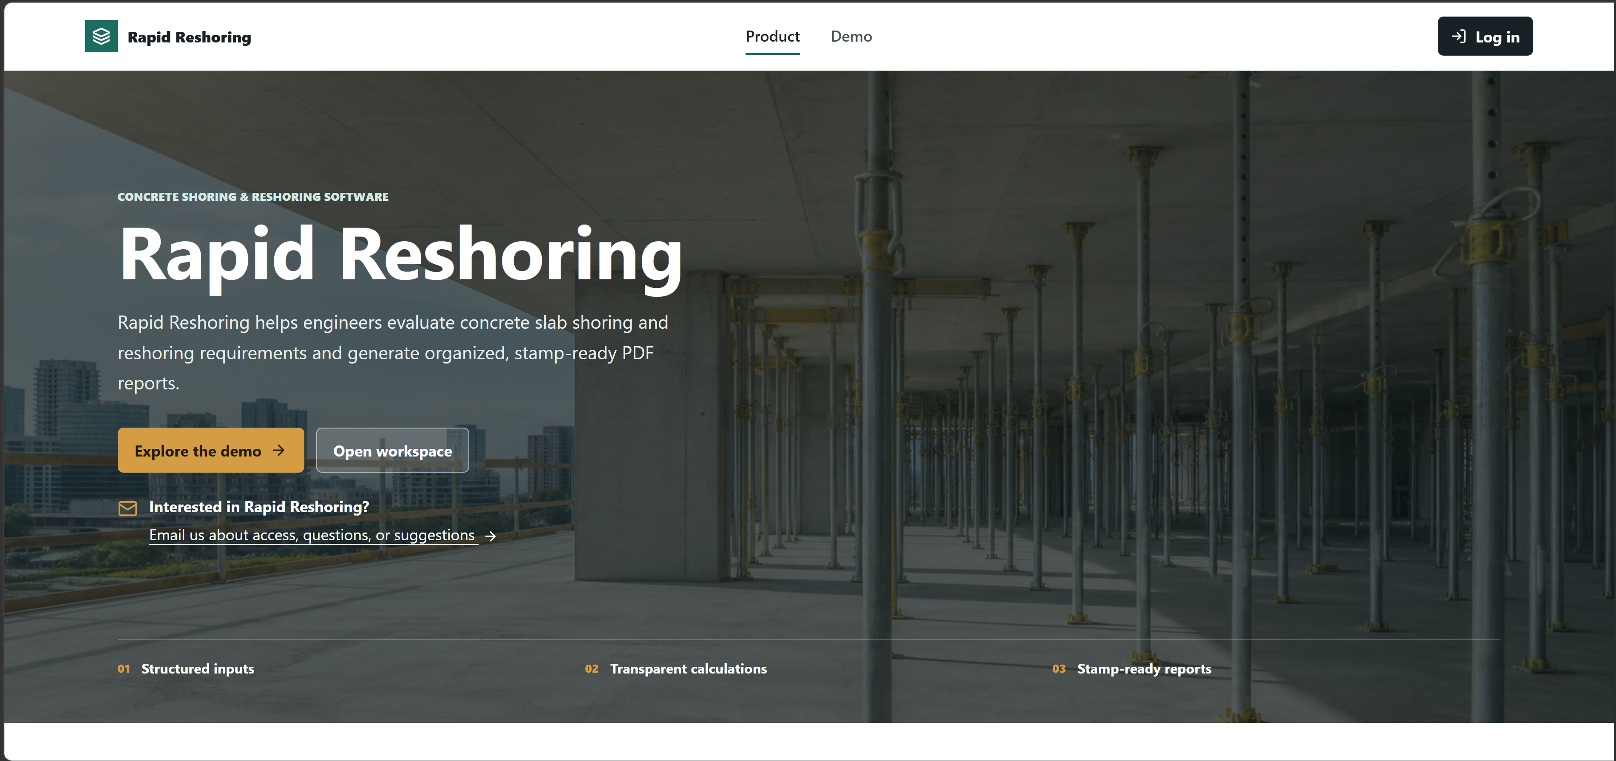Click the Structured inputs label

(198, 669)
